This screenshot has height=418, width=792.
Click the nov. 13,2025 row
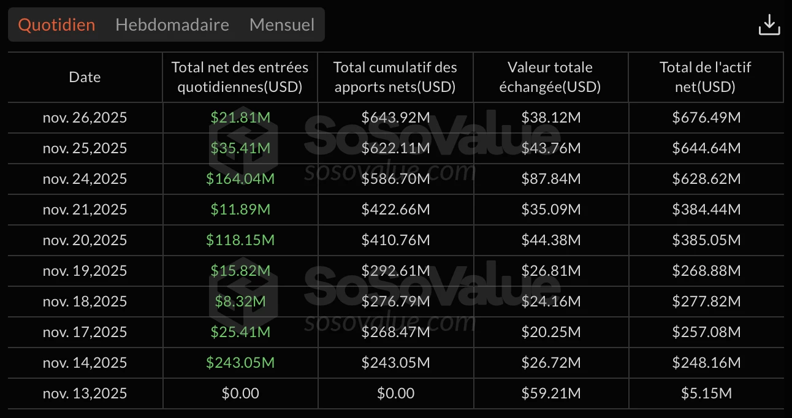click(x=85, y=393)
